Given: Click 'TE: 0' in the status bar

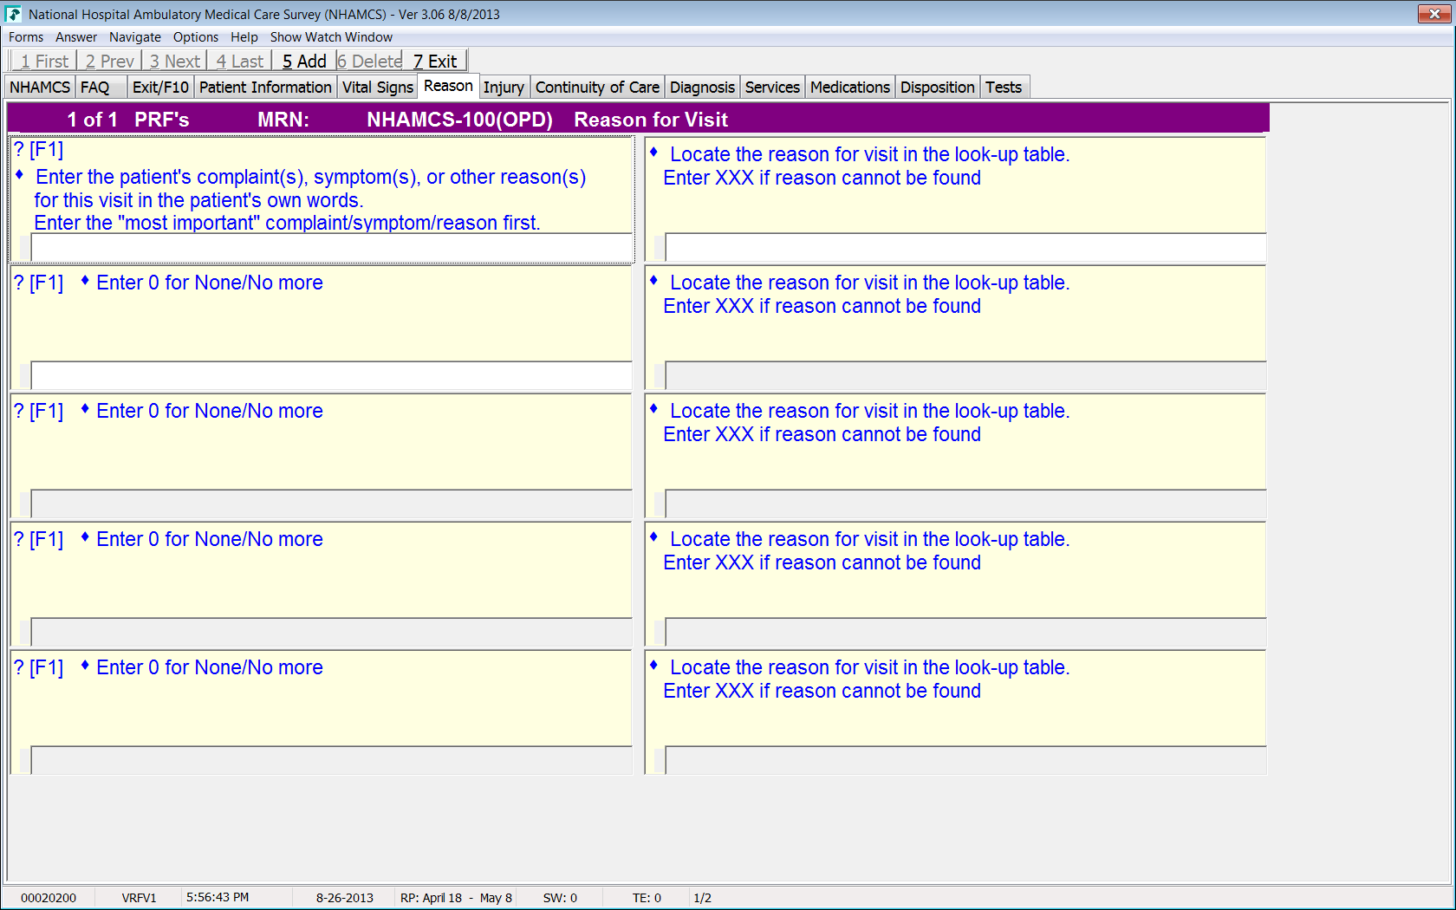Looking at the screenshot, I should [647, 898].
